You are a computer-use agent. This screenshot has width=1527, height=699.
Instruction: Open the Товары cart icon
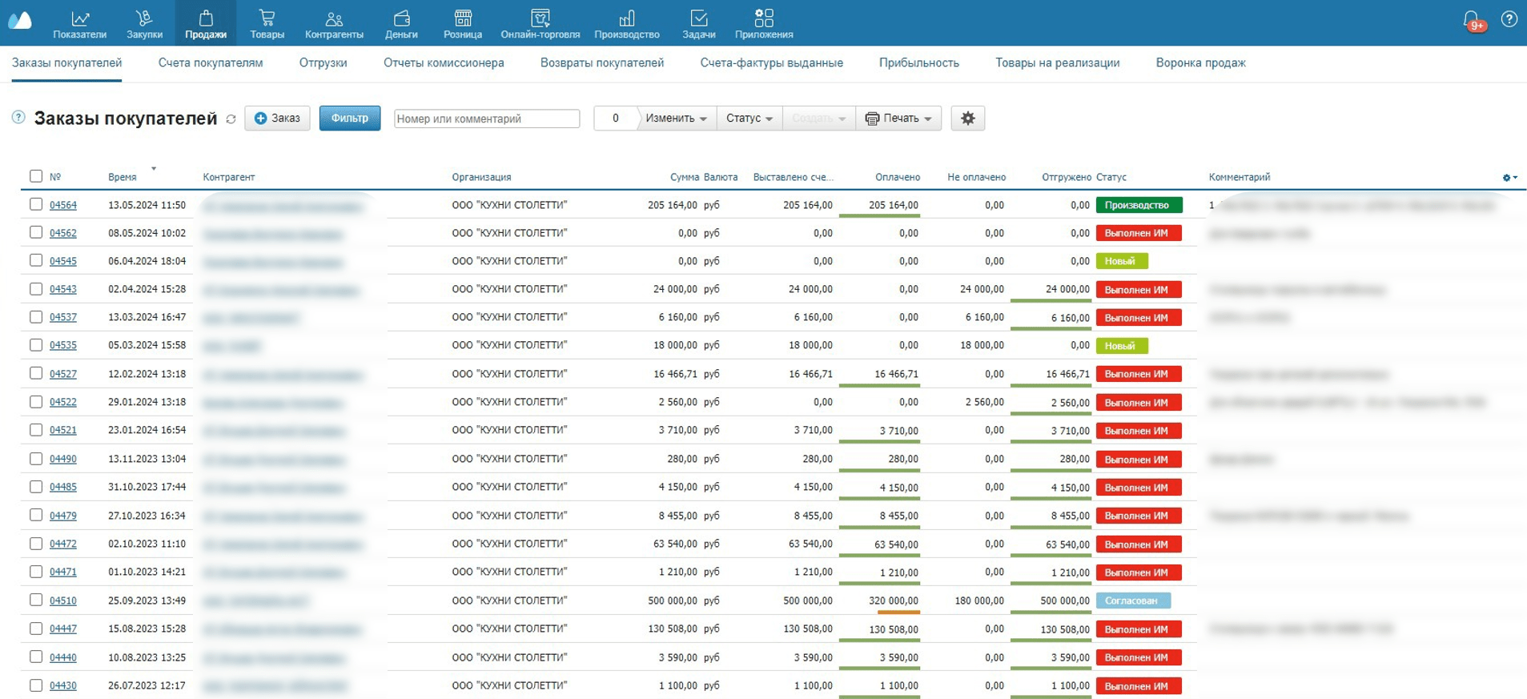[267, 18]
